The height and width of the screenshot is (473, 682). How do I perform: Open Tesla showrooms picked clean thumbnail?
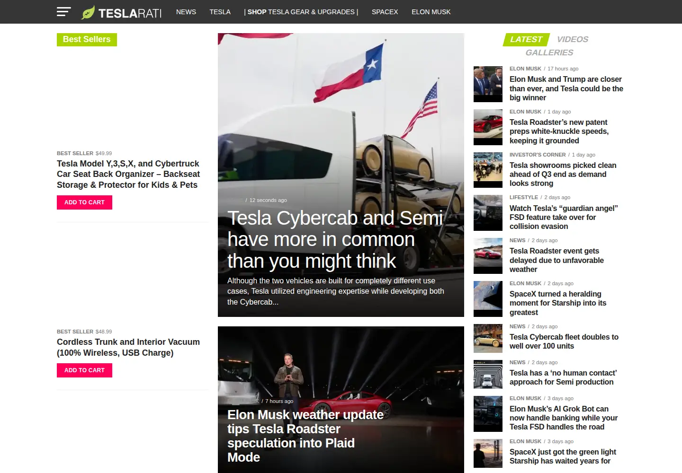tap(488, 170)
